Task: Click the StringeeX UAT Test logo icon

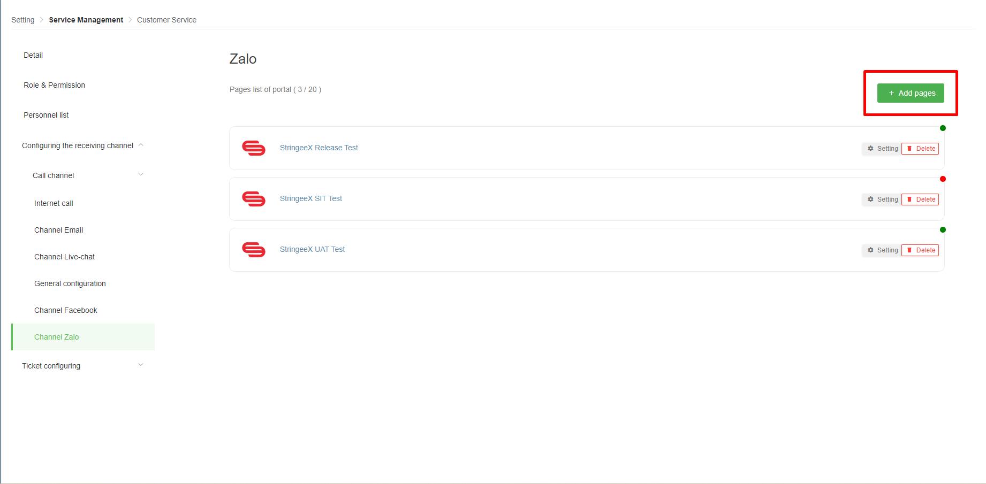Action: 254,250
